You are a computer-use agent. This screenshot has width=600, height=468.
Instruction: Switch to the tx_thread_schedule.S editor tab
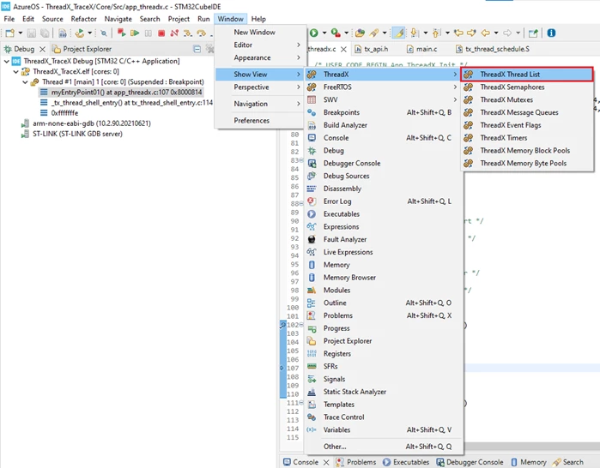tap(493, 49)
